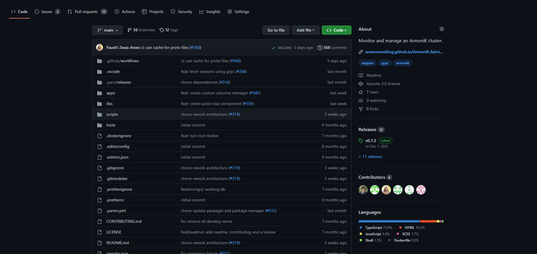537x254 pixels.
Task: Open the Security tab
Action: (181, 12)
